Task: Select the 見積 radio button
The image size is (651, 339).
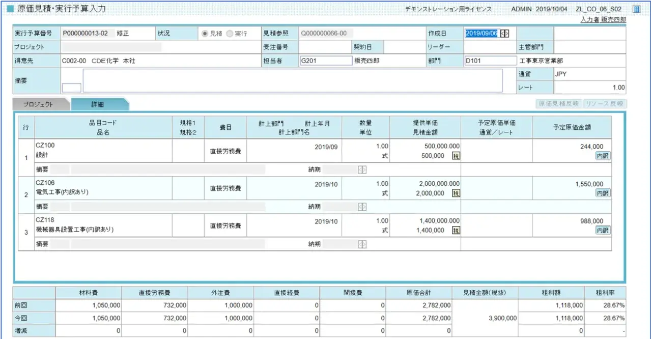Action: pyautogui.click(x=205, y=34)
